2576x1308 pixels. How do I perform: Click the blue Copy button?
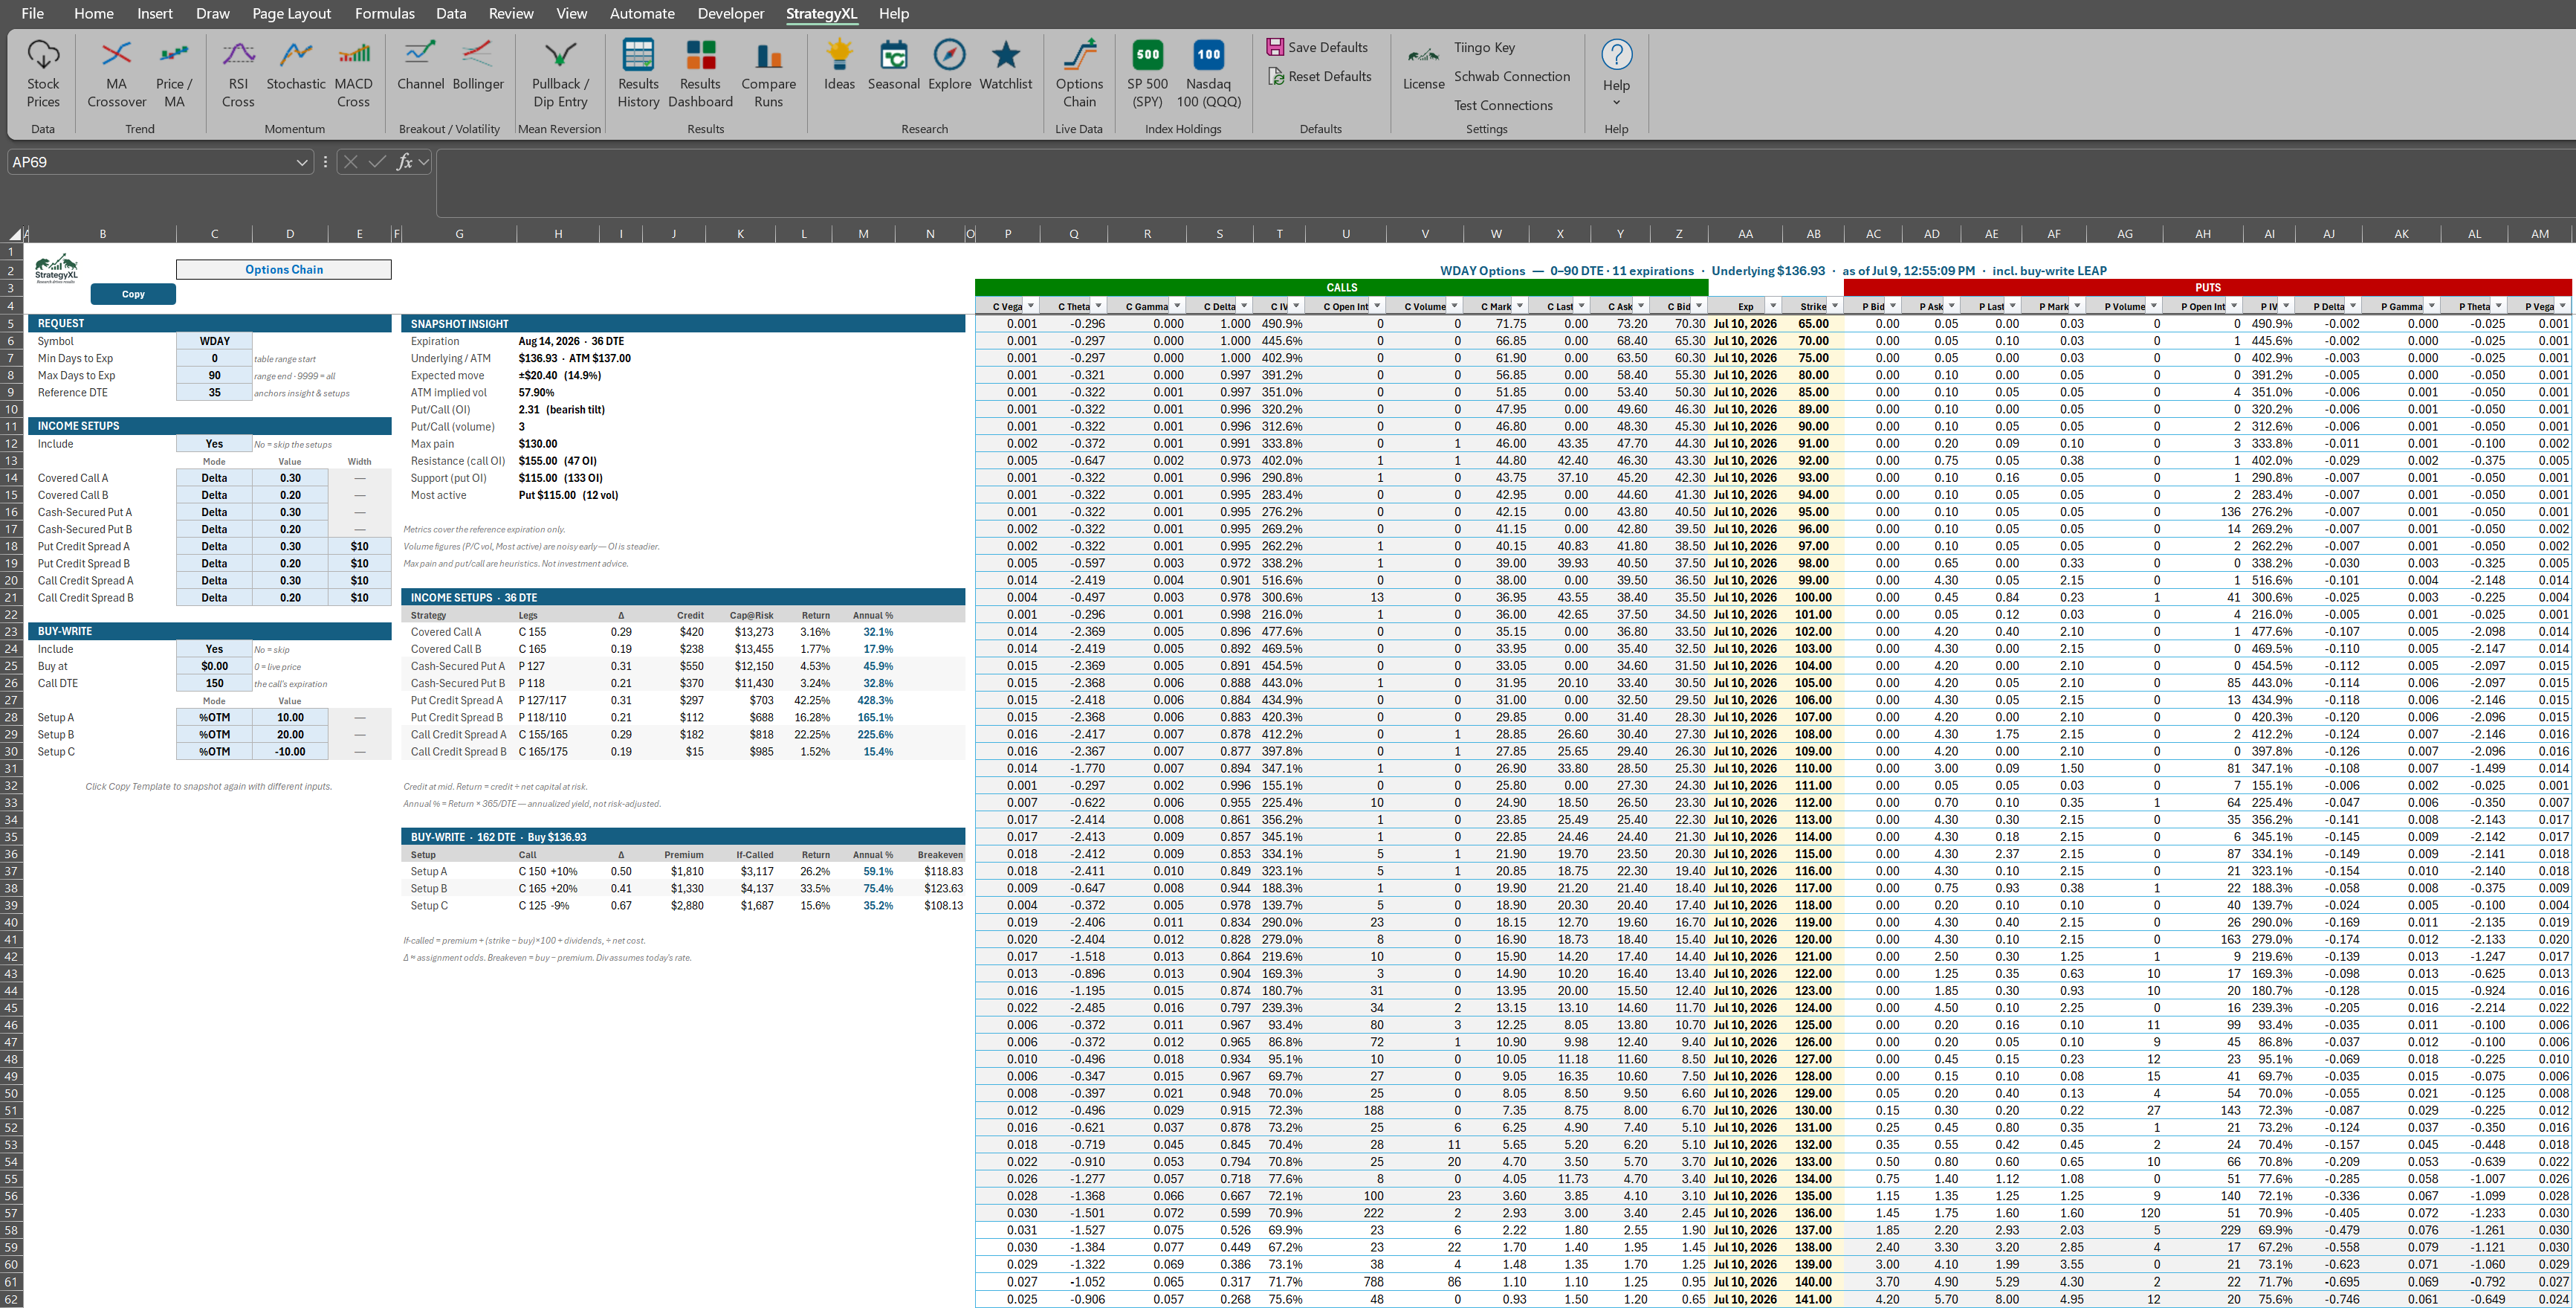133,294
